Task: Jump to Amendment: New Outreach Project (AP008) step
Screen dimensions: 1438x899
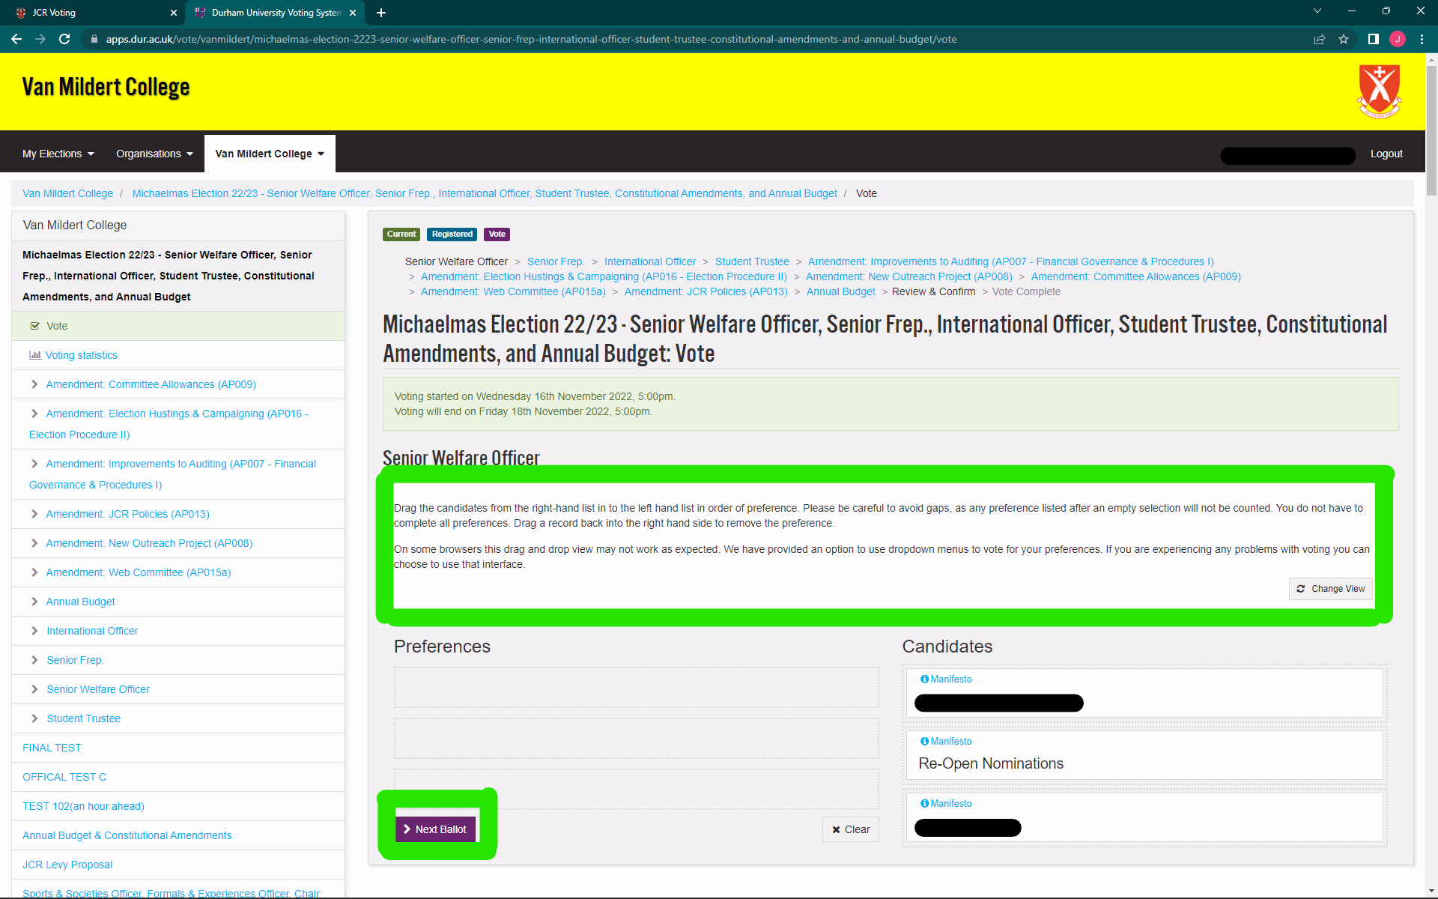Action: pos(909,276)
